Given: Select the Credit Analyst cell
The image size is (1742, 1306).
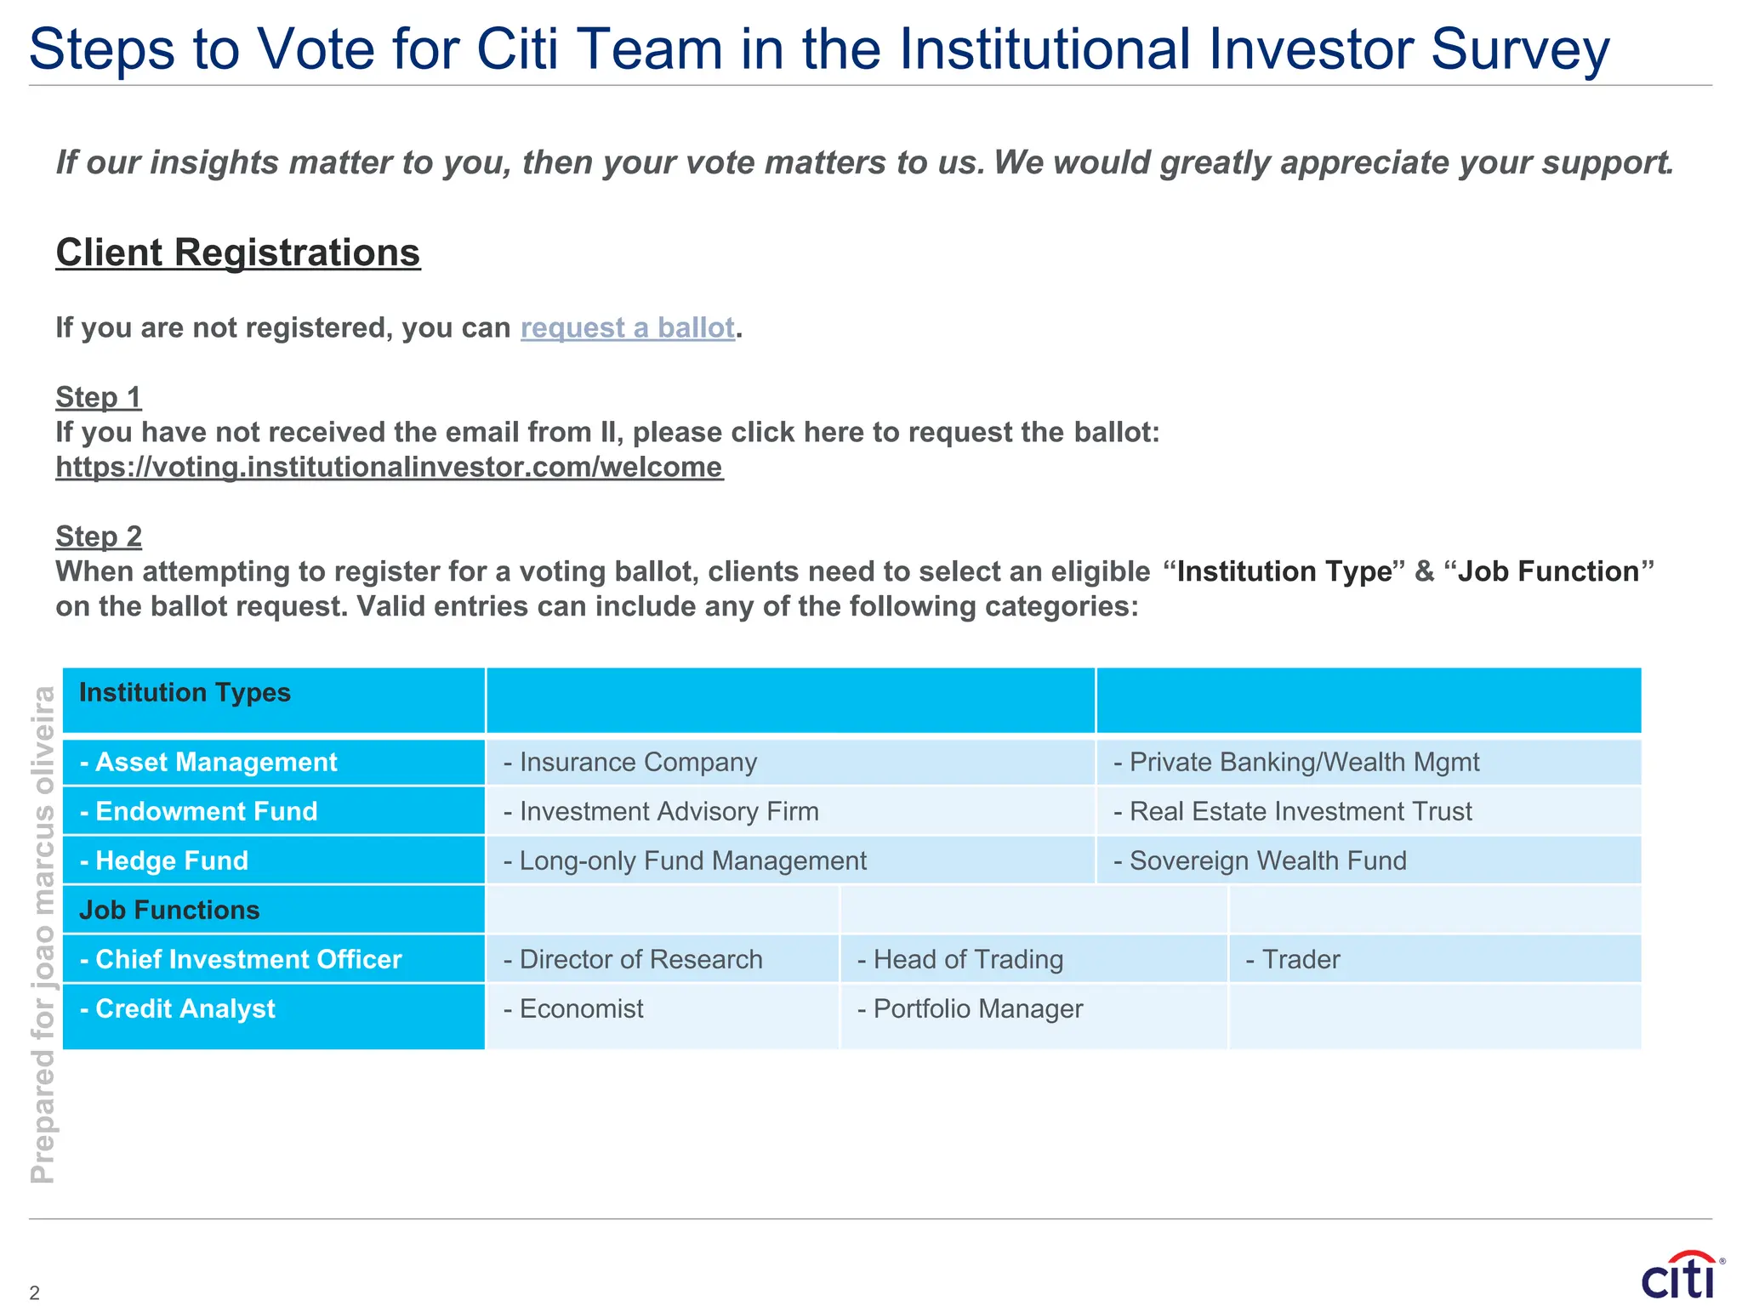Looking at the screenshot, I should [274, 1017].
